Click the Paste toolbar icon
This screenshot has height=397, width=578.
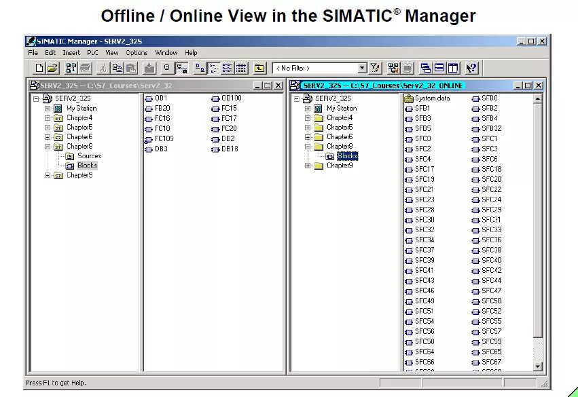[131, 68]
